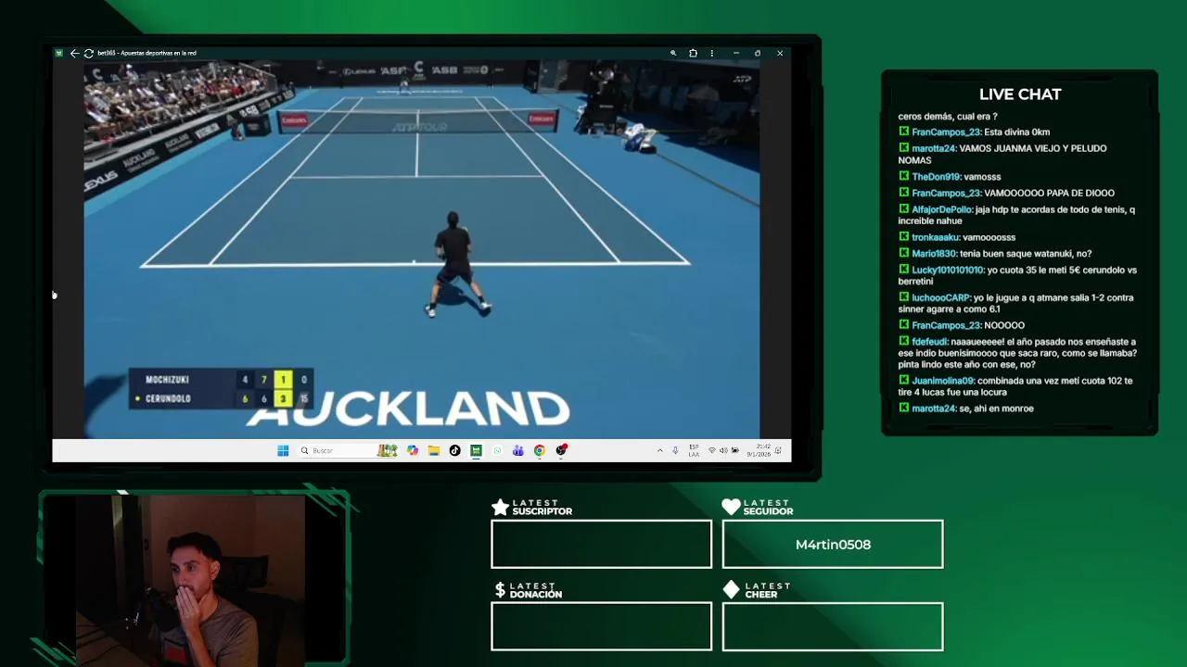Open File Explorer from the taskbar
The width and height of the screenshot is (1187, 667).
click(x=433, y=450)
